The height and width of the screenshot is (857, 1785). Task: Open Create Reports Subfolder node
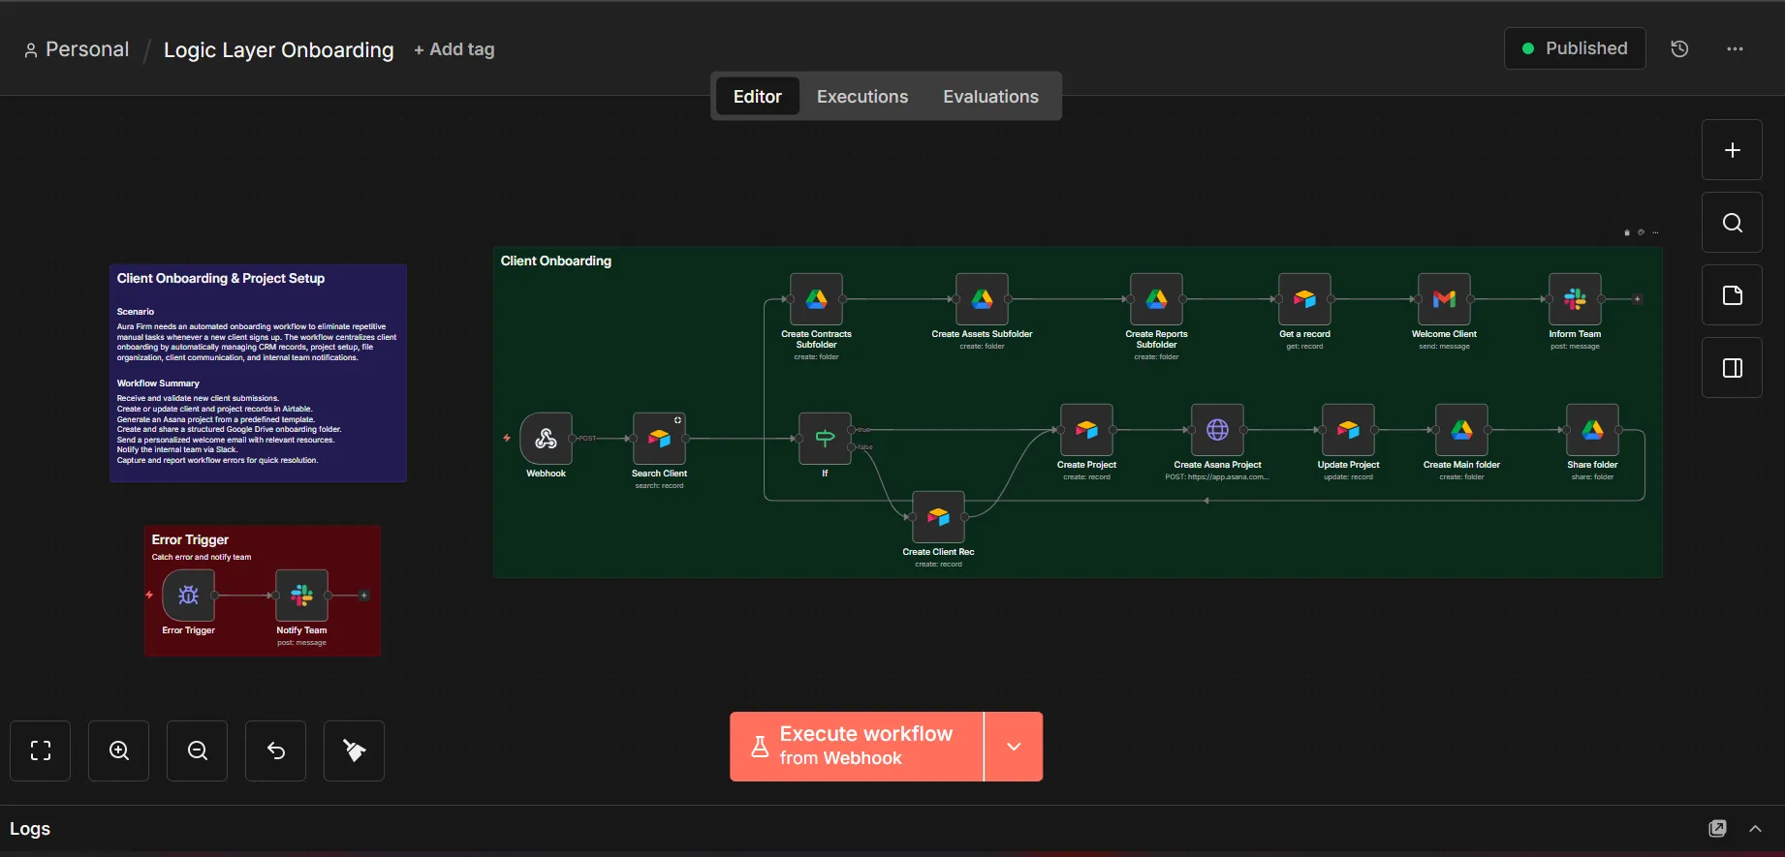[1156, 299]
